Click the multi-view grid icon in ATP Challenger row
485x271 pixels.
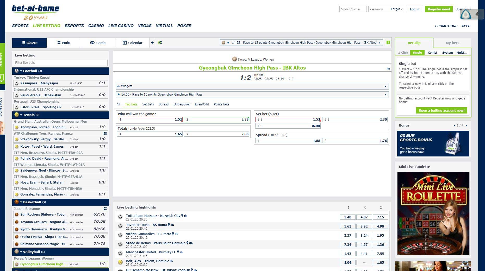[105, 133]
